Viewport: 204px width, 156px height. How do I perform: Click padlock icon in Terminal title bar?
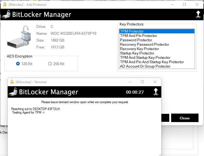tap(12, 82)
